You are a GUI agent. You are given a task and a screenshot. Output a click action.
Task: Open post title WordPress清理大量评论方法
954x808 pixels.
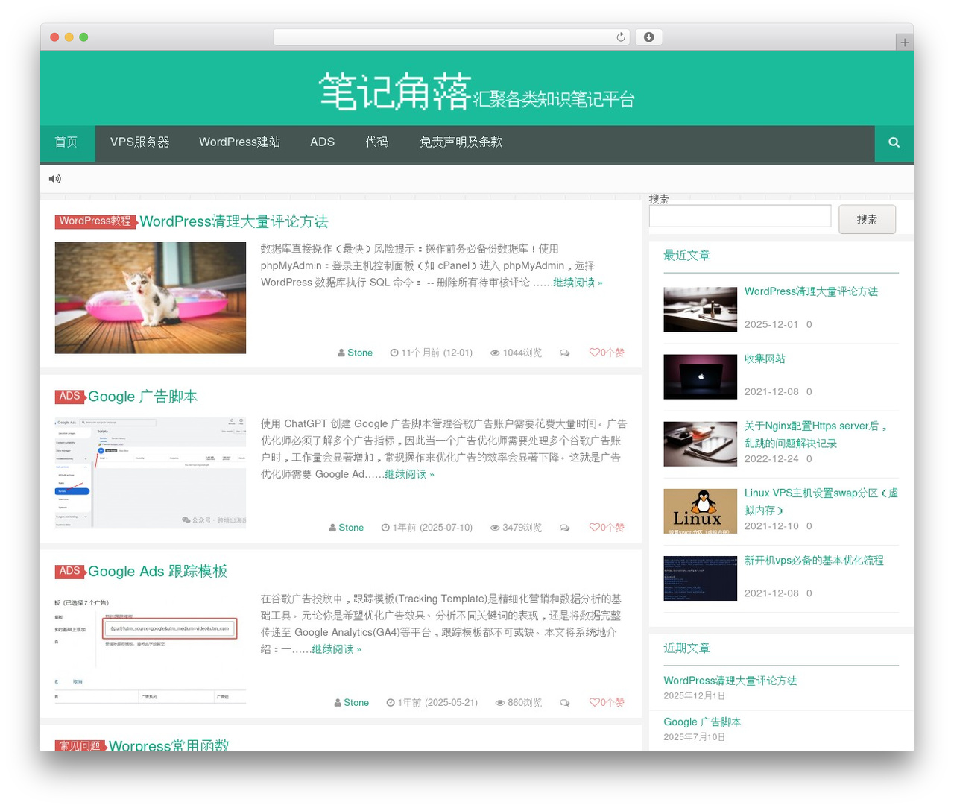point(234,221)
